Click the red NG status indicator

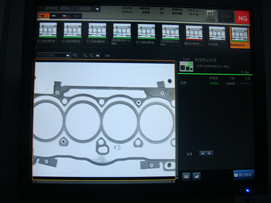coord(243,17)
